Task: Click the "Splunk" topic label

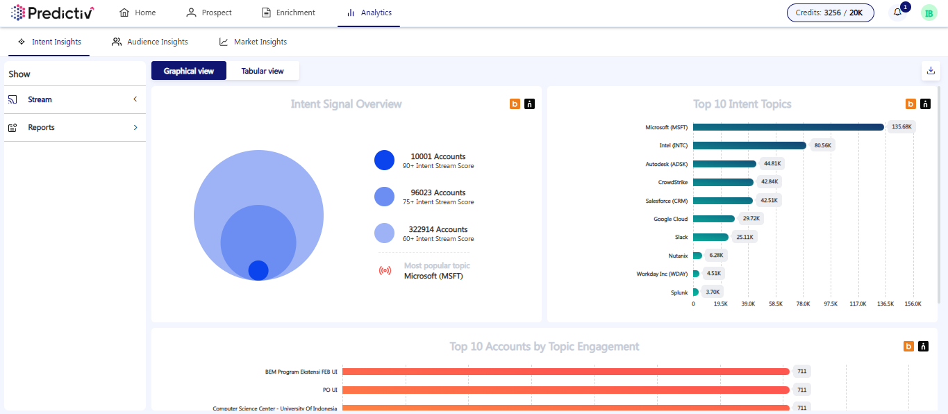Action: click(x=679, y=292)
